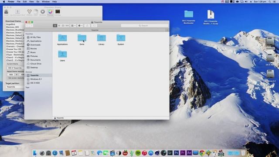Select DType theme in Chameleon list
279x157 pixels.
click(15, 55)
